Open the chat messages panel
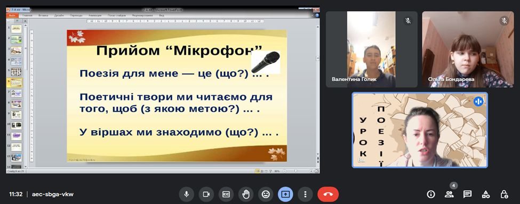 pyautogui.click(x=468, y=194)
